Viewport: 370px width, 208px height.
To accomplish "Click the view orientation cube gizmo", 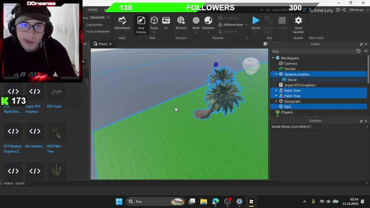I will point(251,65).
